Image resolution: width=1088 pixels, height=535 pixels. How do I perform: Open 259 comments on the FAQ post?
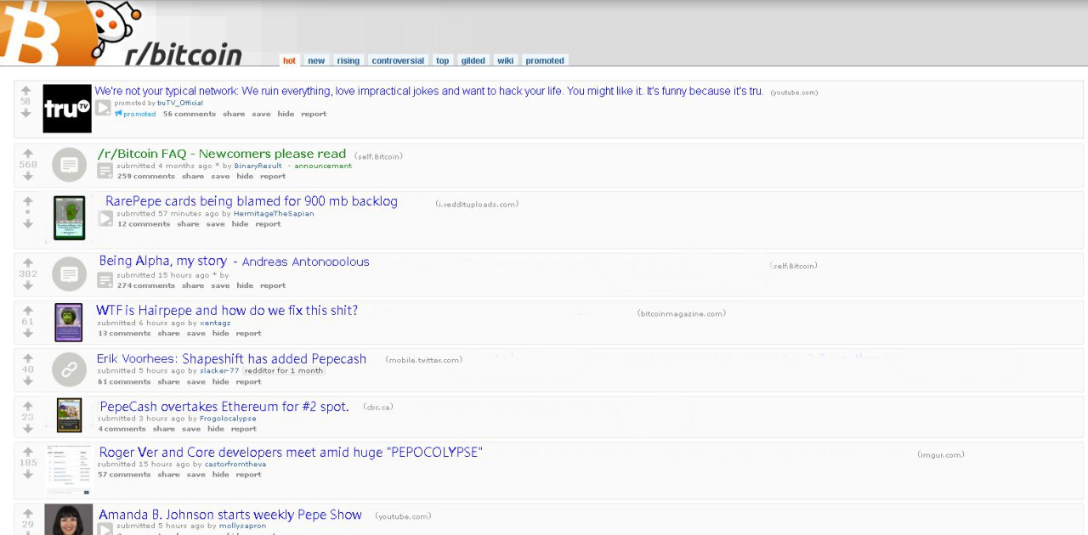click(x=145, y=177)
